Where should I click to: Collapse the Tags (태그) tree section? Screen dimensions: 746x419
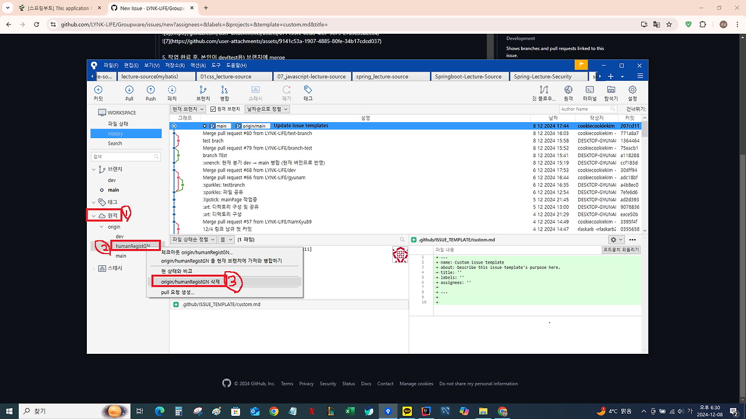pos(94,202)
